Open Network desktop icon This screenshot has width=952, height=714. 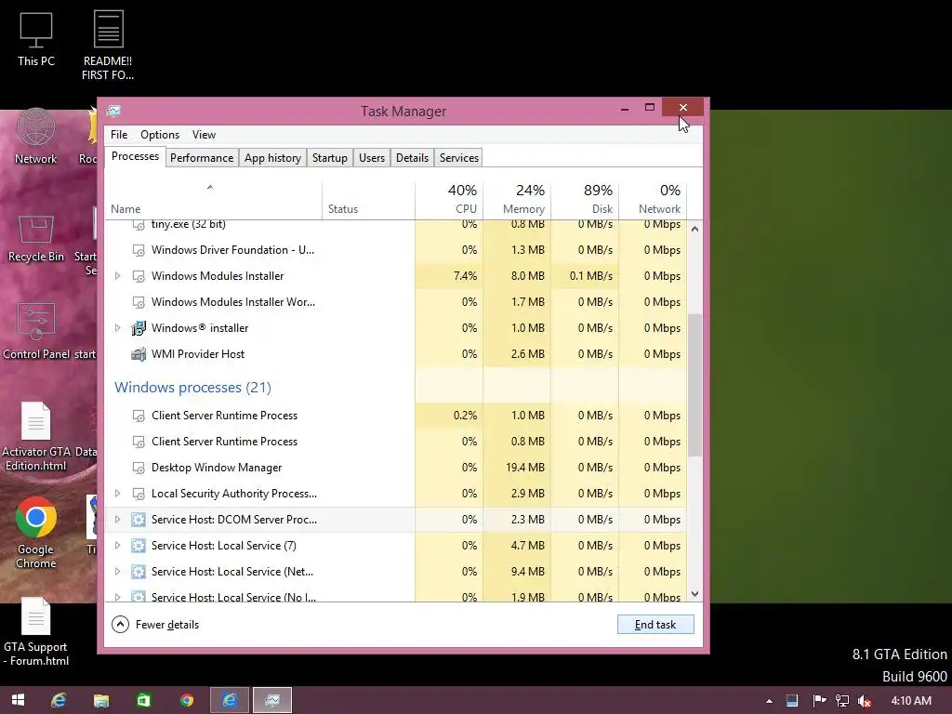click(36, 137)
